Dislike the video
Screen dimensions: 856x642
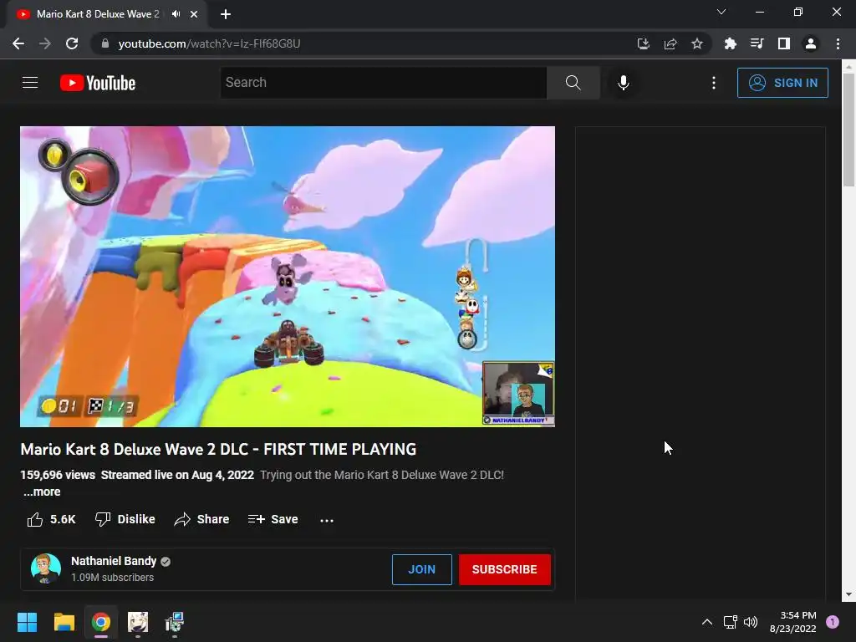coord(125,519)
